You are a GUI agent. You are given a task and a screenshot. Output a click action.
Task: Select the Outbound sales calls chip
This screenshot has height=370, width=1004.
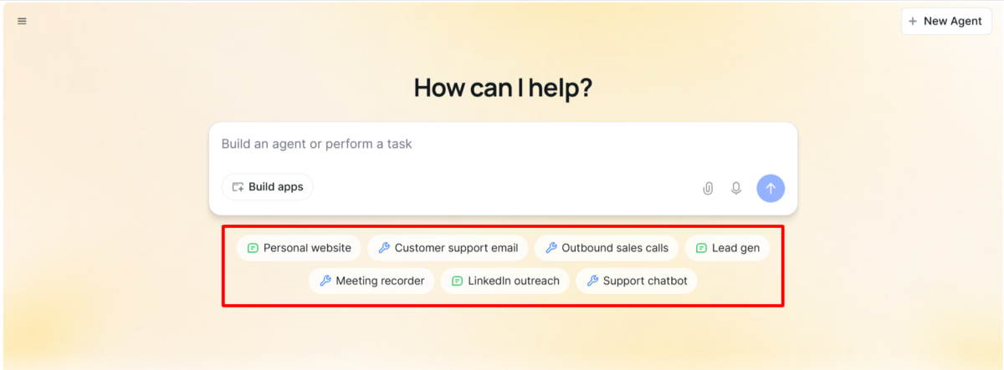(607, 248)
